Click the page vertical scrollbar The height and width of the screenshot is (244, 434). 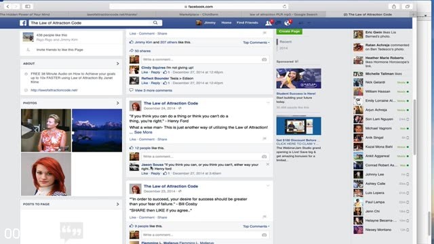[414, 127]
